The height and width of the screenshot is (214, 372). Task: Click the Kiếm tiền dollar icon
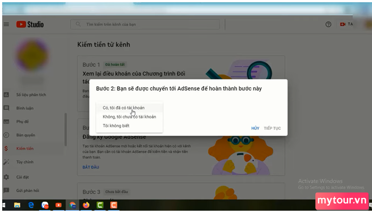tap(6, 148)
